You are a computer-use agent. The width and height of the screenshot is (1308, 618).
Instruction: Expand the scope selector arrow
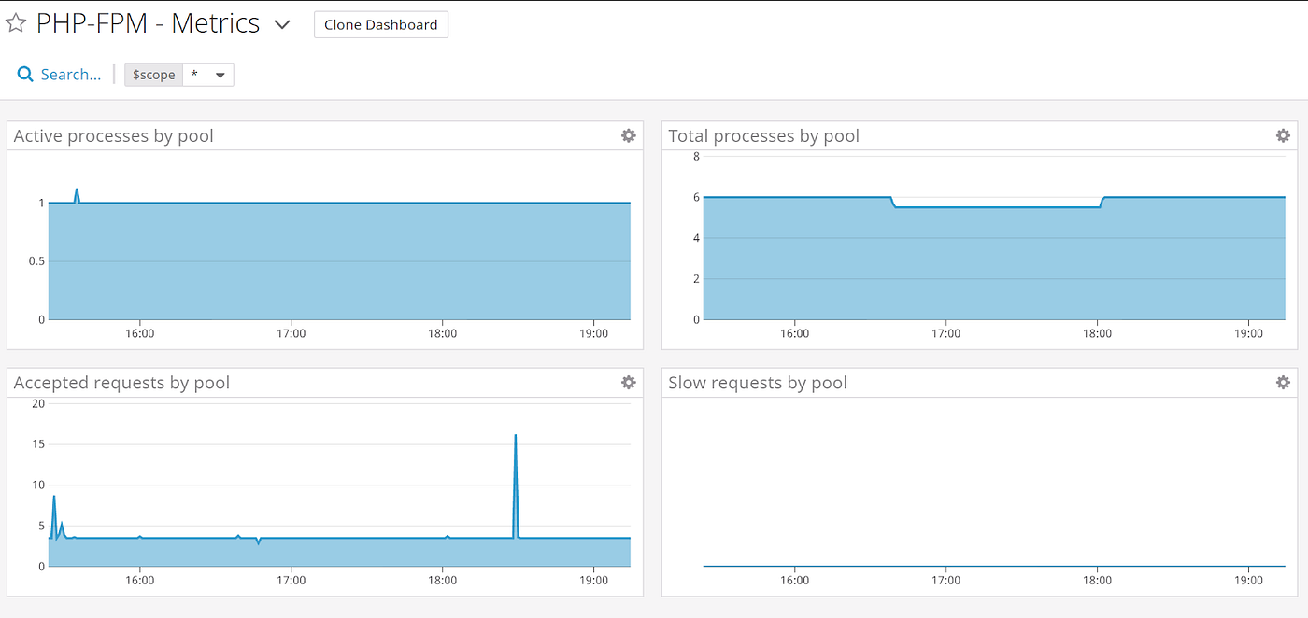click(x=220, y=75)
